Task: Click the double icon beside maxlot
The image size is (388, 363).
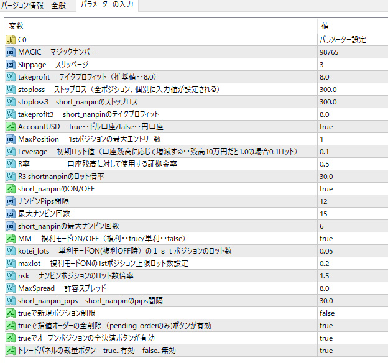Action: (11, 264)
